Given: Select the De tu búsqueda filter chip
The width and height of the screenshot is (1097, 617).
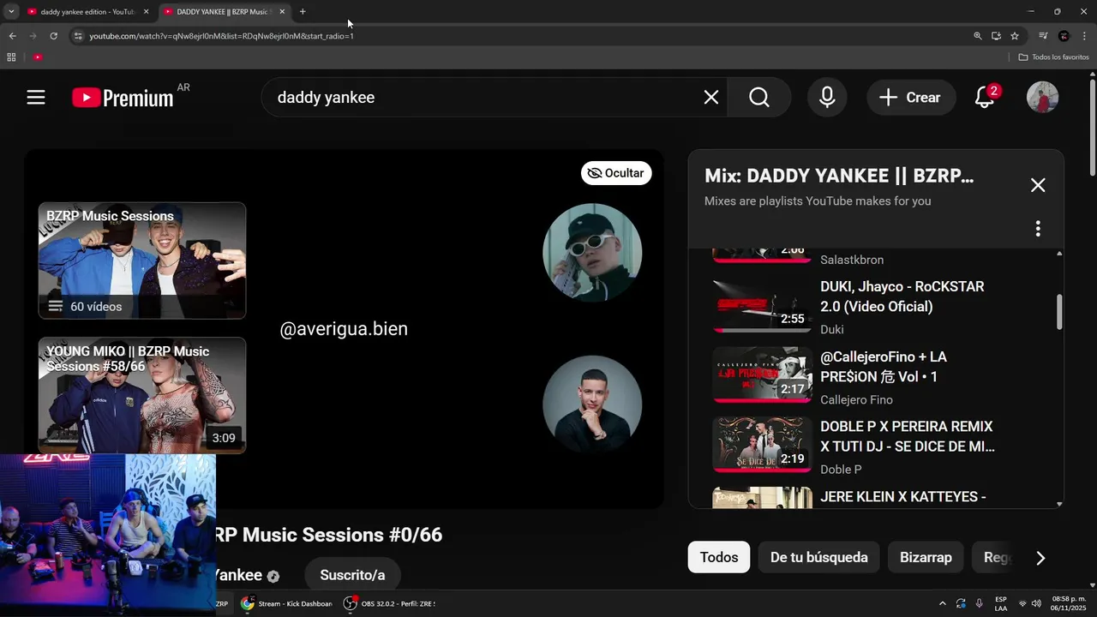Looking at the screenshot, I should point(819,557).
